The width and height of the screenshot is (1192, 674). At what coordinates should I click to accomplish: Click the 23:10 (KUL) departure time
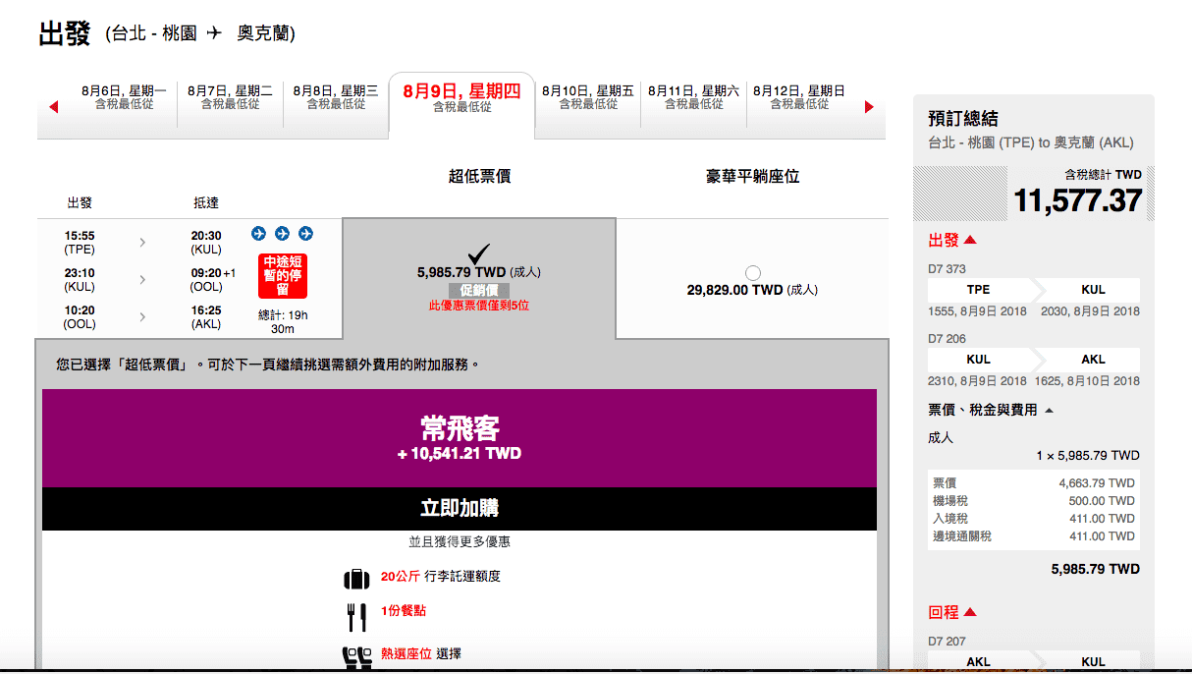pyautogui.click(x=80, y=280)
